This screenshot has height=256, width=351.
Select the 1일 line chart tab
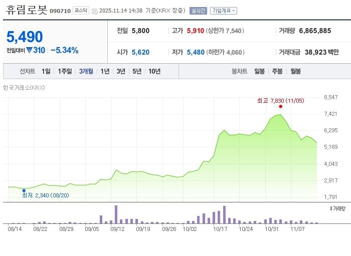(46, 71)
